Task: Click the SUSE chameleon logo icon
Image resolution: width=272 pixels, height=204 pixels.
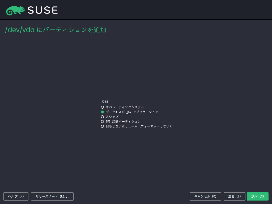Action: pos(15,11)
